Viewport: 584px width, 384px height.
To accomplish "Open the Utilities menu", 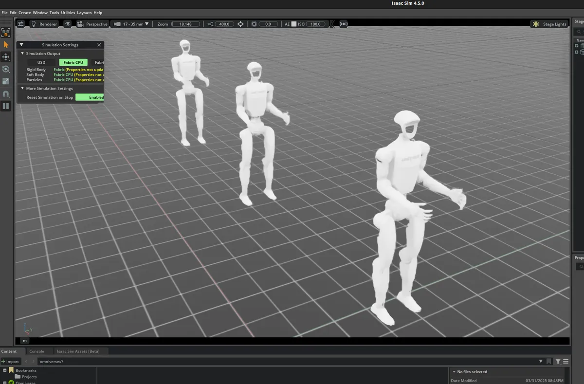I will (68, 13).
